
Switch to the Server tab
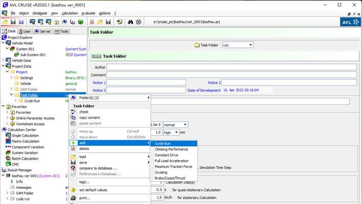[43, 31]
